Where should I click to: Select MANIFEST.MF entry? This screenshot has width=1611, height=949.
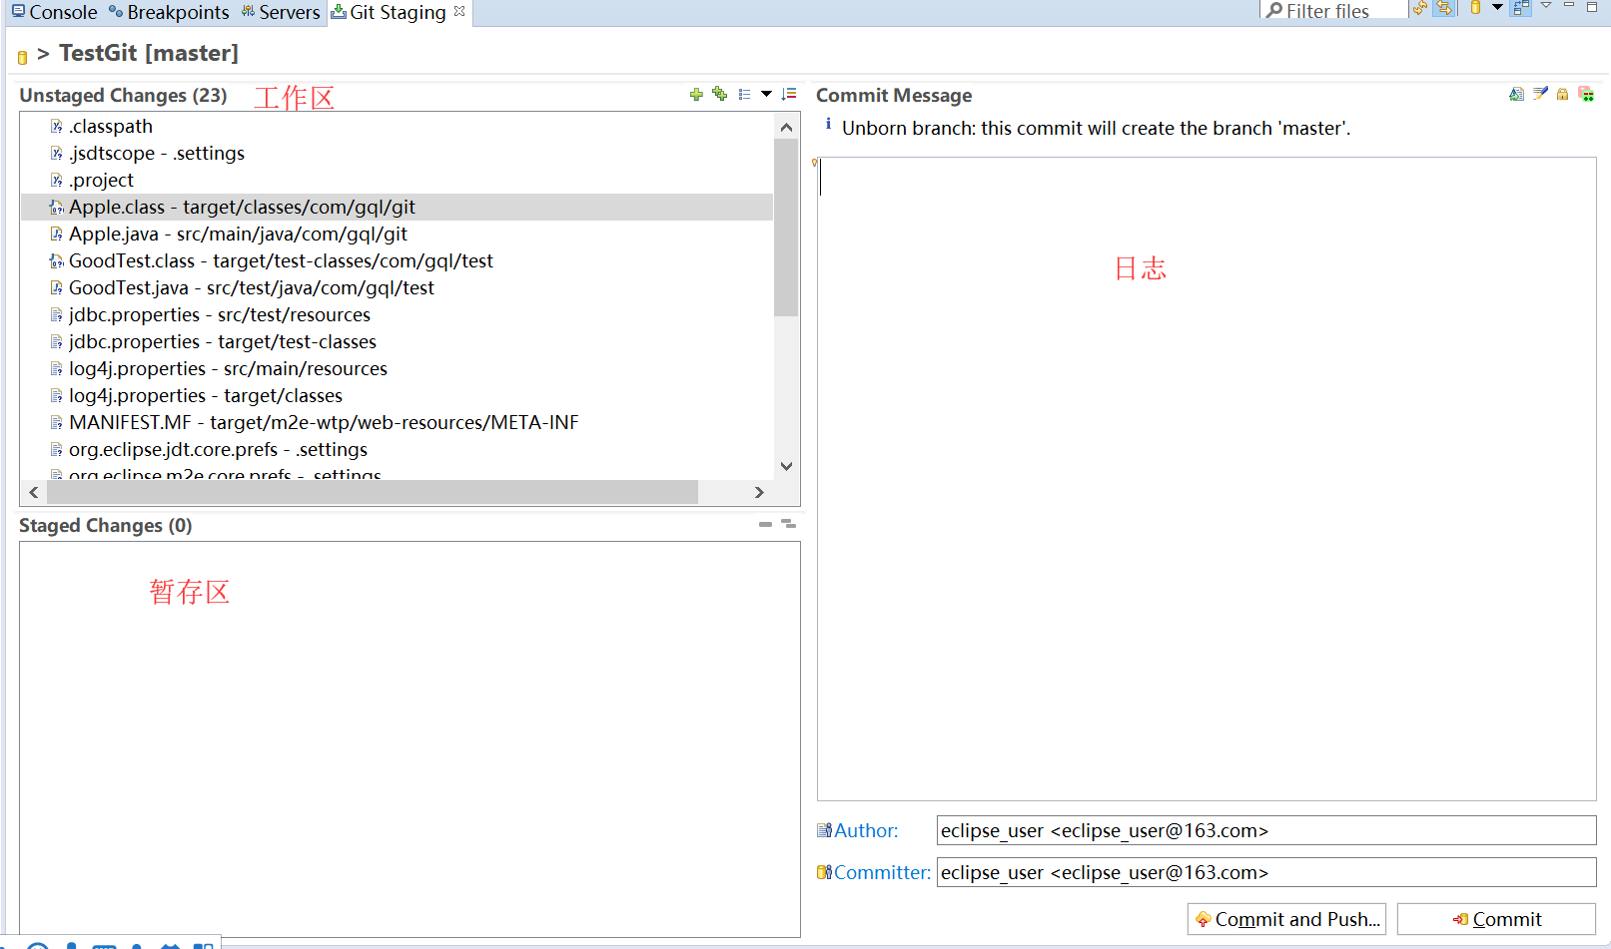click(x=324, y=422)
